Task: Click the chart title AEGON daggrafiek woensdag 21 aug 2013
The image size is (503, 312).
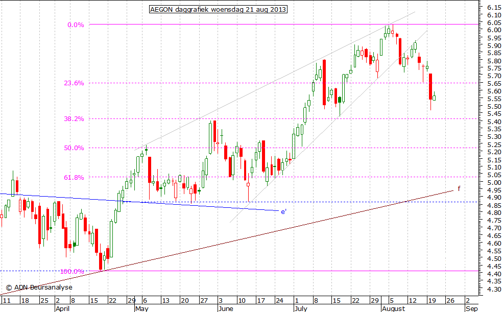Action: coord(218,9)
